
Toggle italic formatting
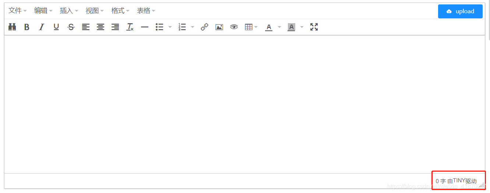[42, 27]
